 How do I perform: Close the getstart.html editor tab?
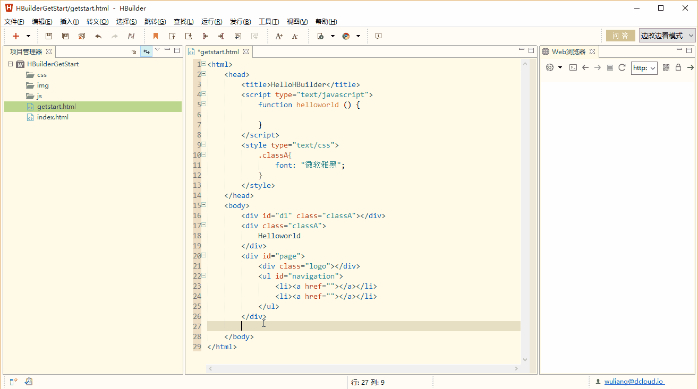[x=246, y=52]
